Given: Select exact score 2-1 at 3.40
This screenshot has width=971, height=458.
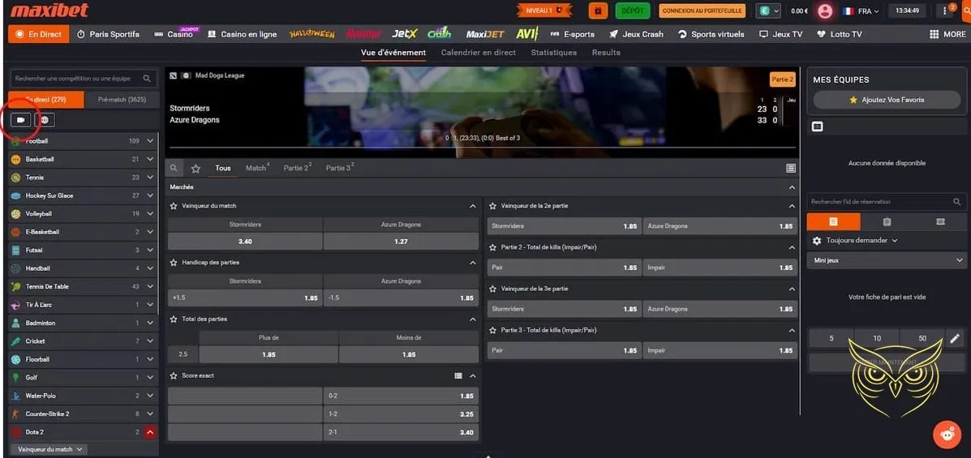Looking at the screenshot, I should pos(401,433).
